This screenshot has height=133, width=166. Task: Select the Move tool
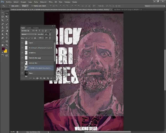(x=7, y=13)
